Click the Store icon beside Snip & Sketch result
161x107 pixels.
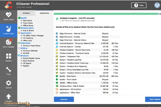[57, 86]
